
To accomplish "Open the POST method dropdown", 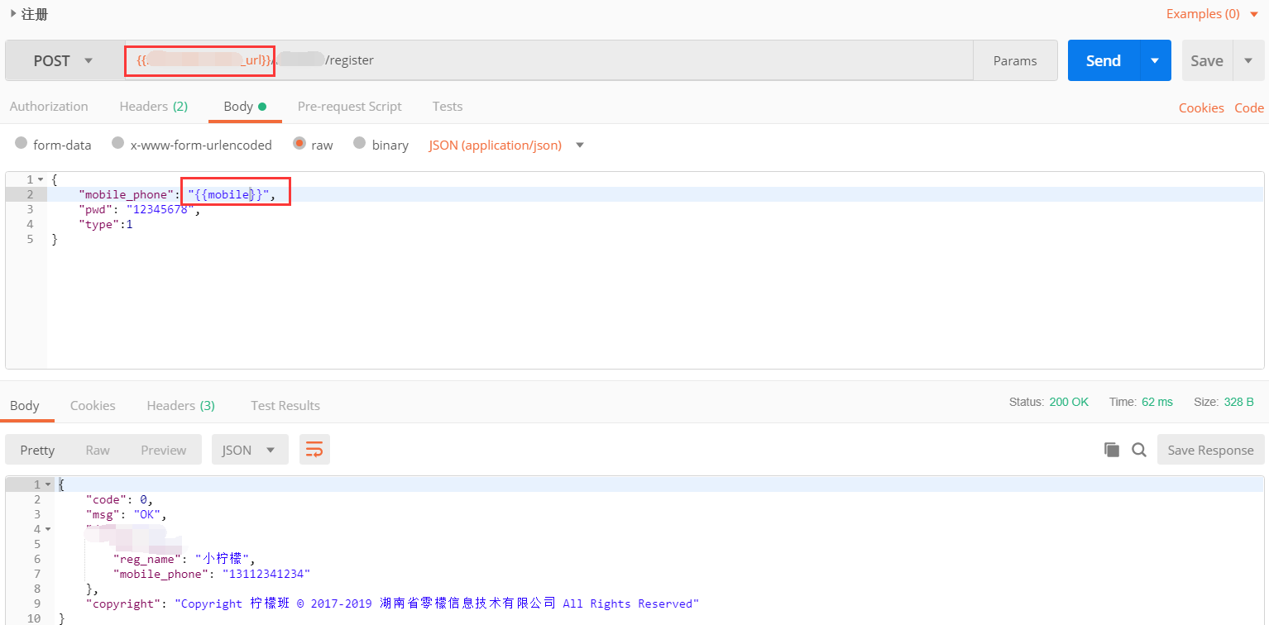I will (x=63, y=60).
